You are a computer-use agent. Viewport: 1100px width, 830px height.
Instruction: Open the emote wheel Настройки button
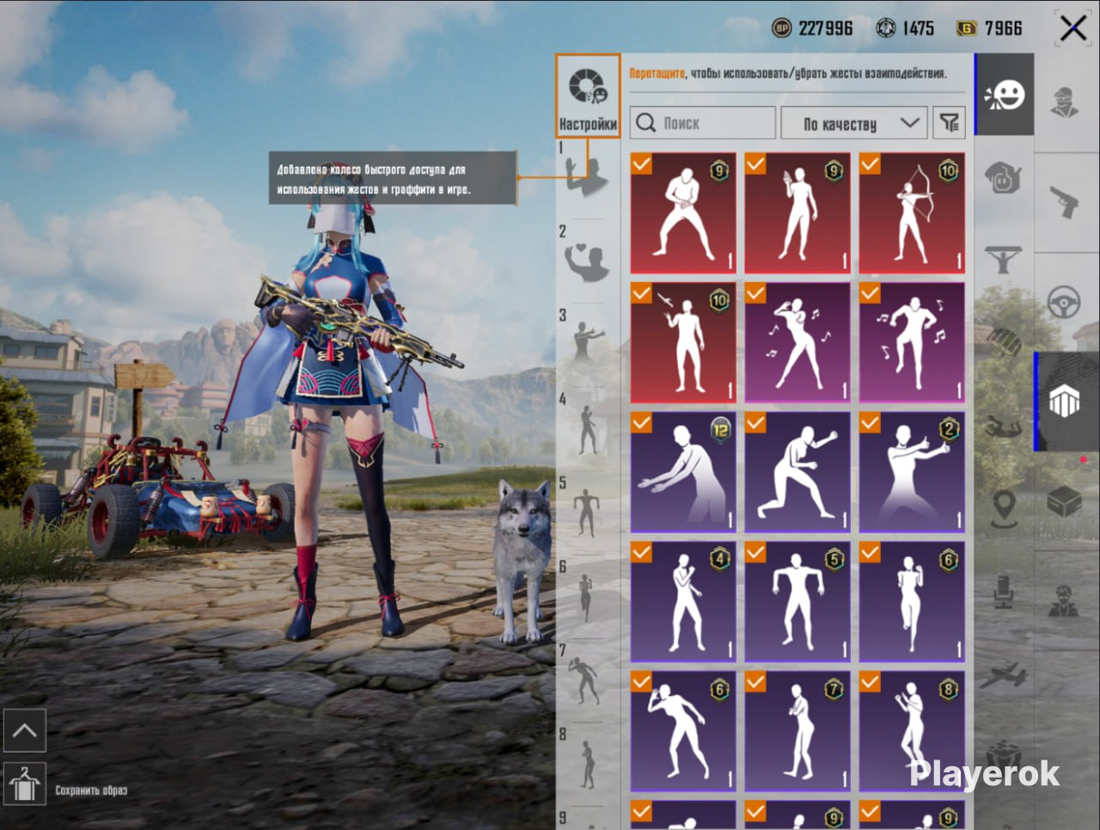588,95
